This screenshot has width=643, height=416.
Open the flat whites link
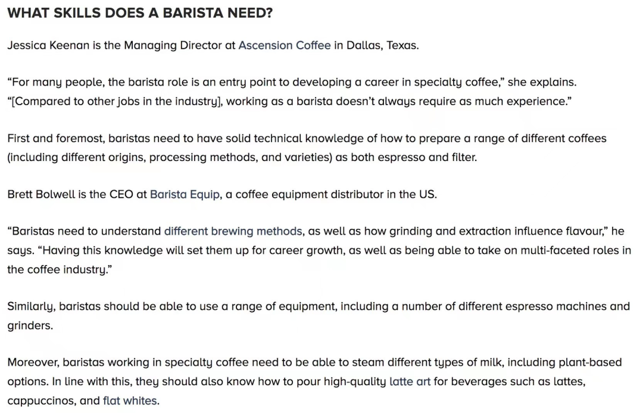[x=130, y=401]
